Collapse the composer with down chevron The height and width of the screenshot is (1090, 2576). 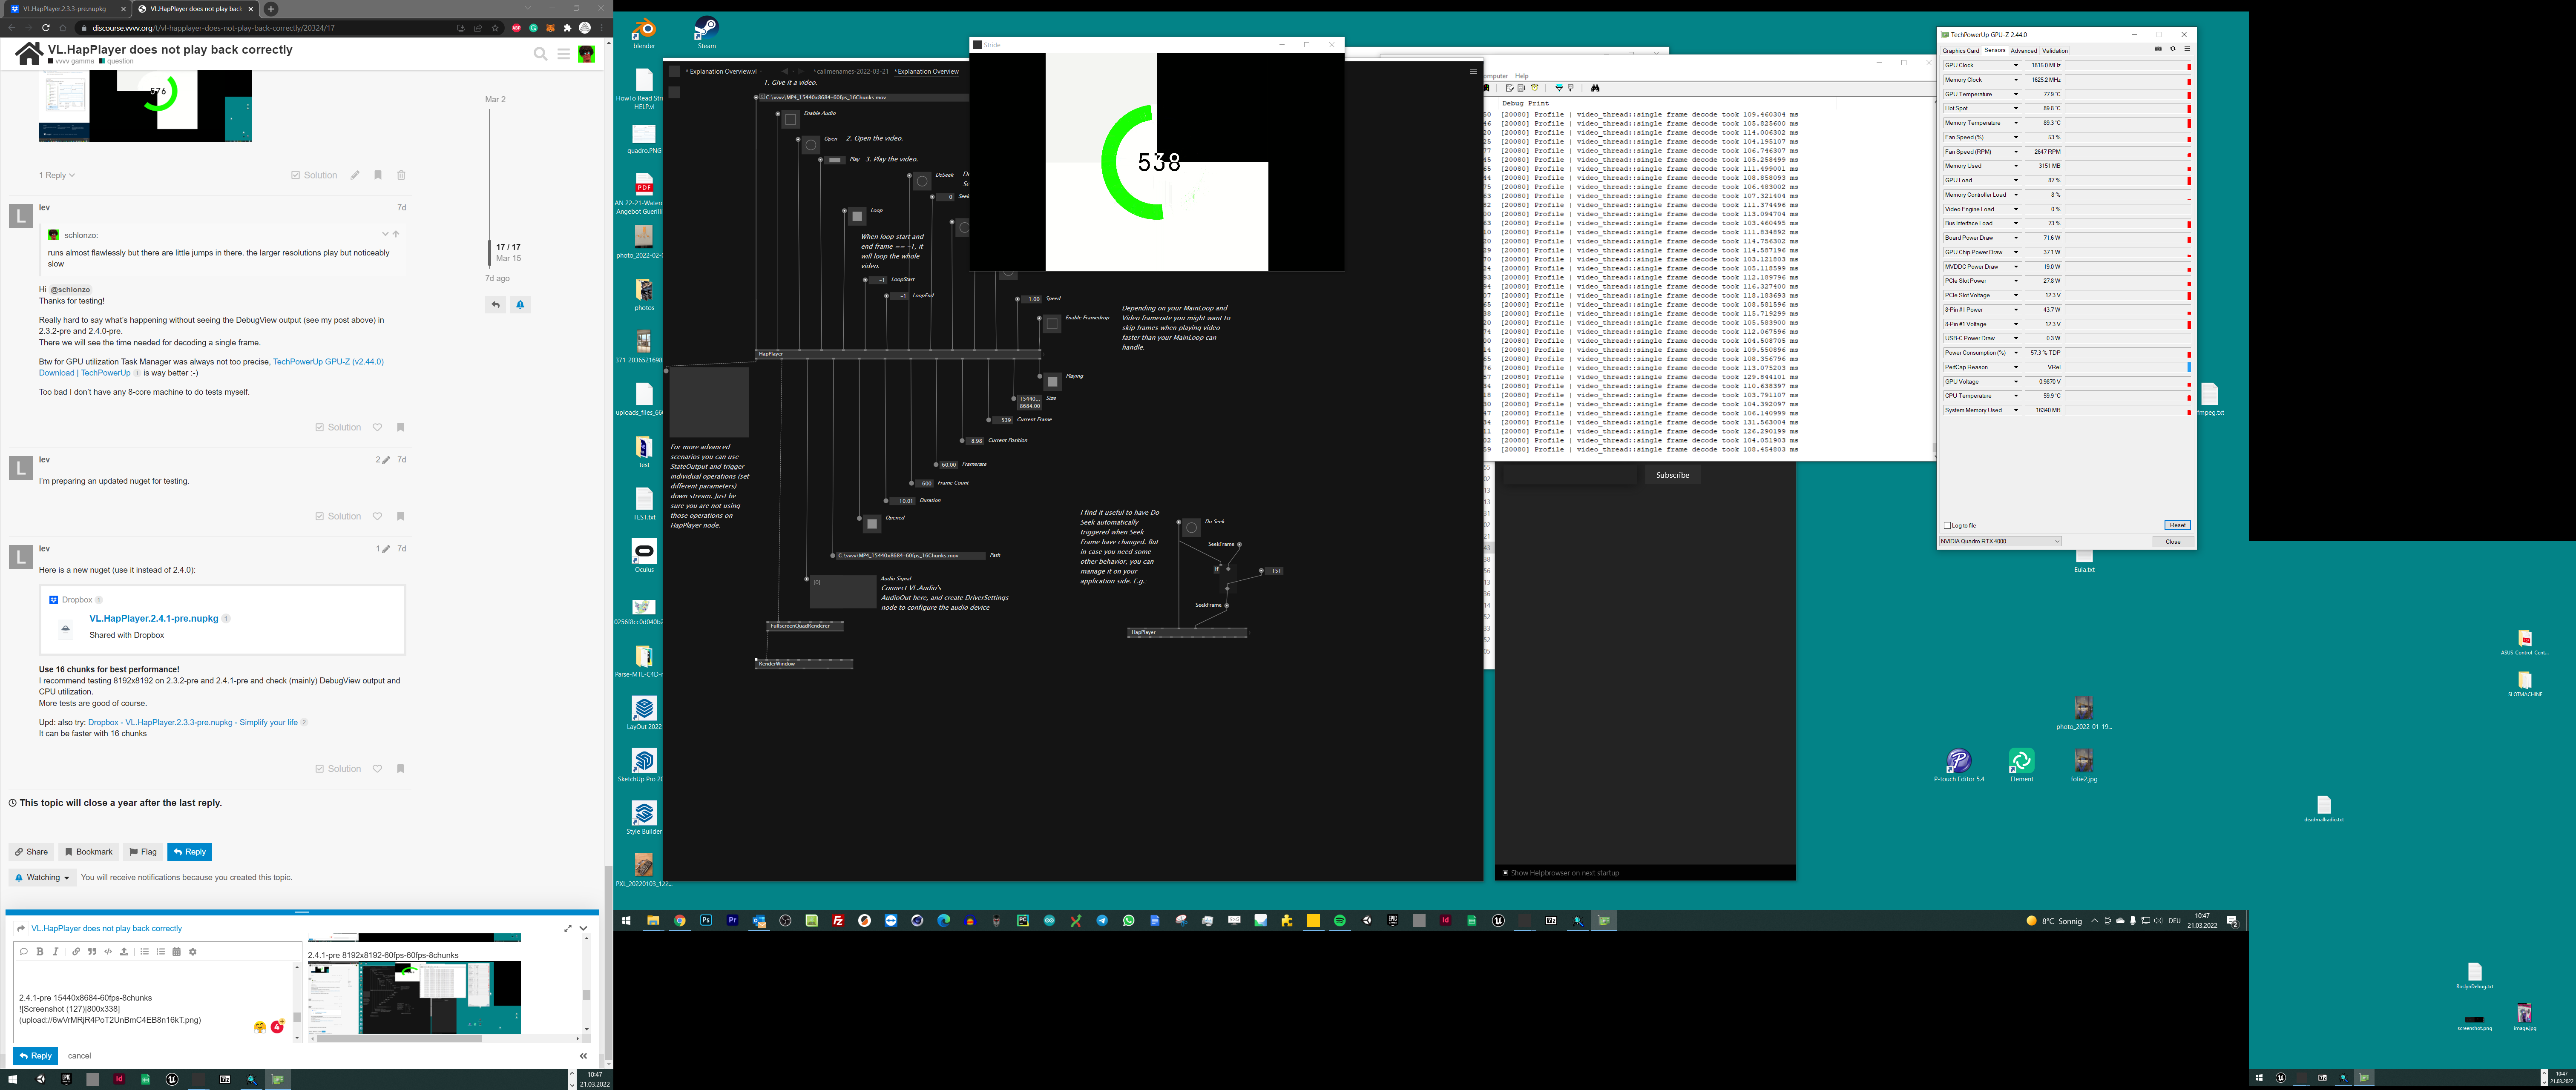tap(583, 928)
